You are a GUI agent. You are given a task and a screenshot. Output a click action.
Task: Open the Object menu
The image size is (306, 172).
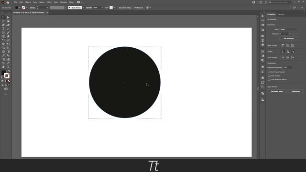click(28, 2)
